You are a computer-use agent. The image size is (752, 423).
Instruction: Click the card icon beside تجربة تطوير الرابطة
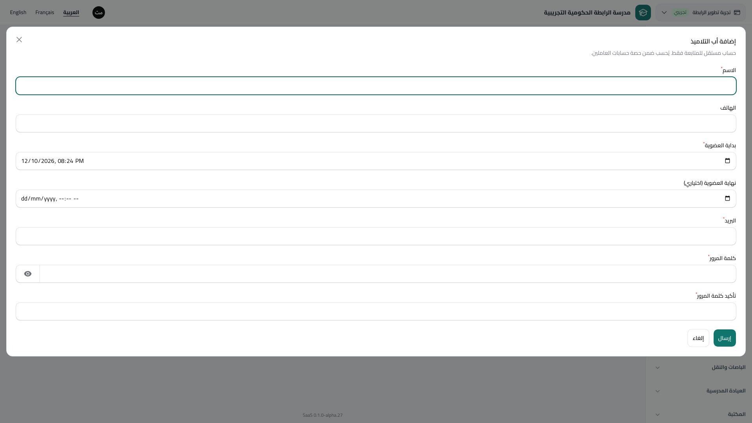[x=737, y=13]
